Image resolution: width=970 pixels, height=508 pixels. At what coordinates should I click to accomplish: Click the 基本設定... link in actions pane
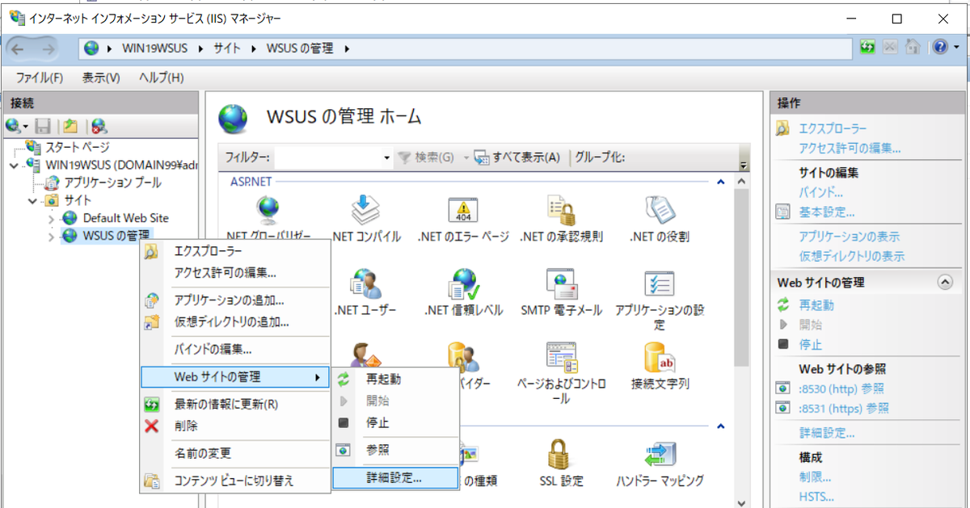[x=826, y=212]
